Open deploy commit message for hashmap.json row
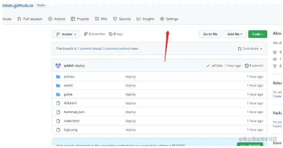Viewport: 283px width, 148px height. tap(131, 112)
